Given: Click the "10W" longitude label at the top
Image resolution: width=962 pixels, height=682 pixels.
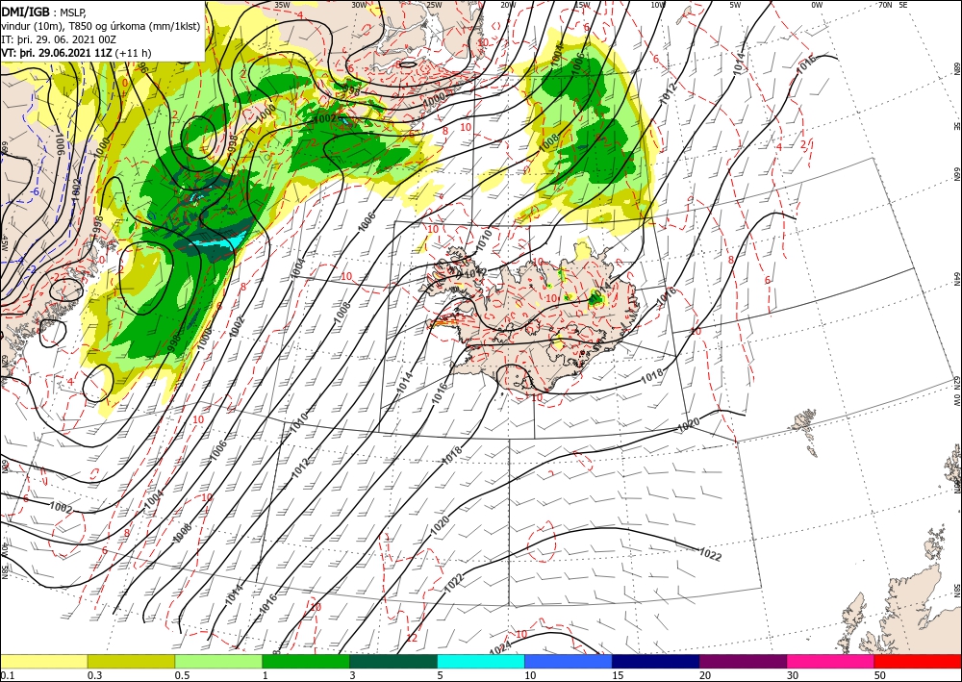Looking at the screenshot, I should [x=658, y=5].
